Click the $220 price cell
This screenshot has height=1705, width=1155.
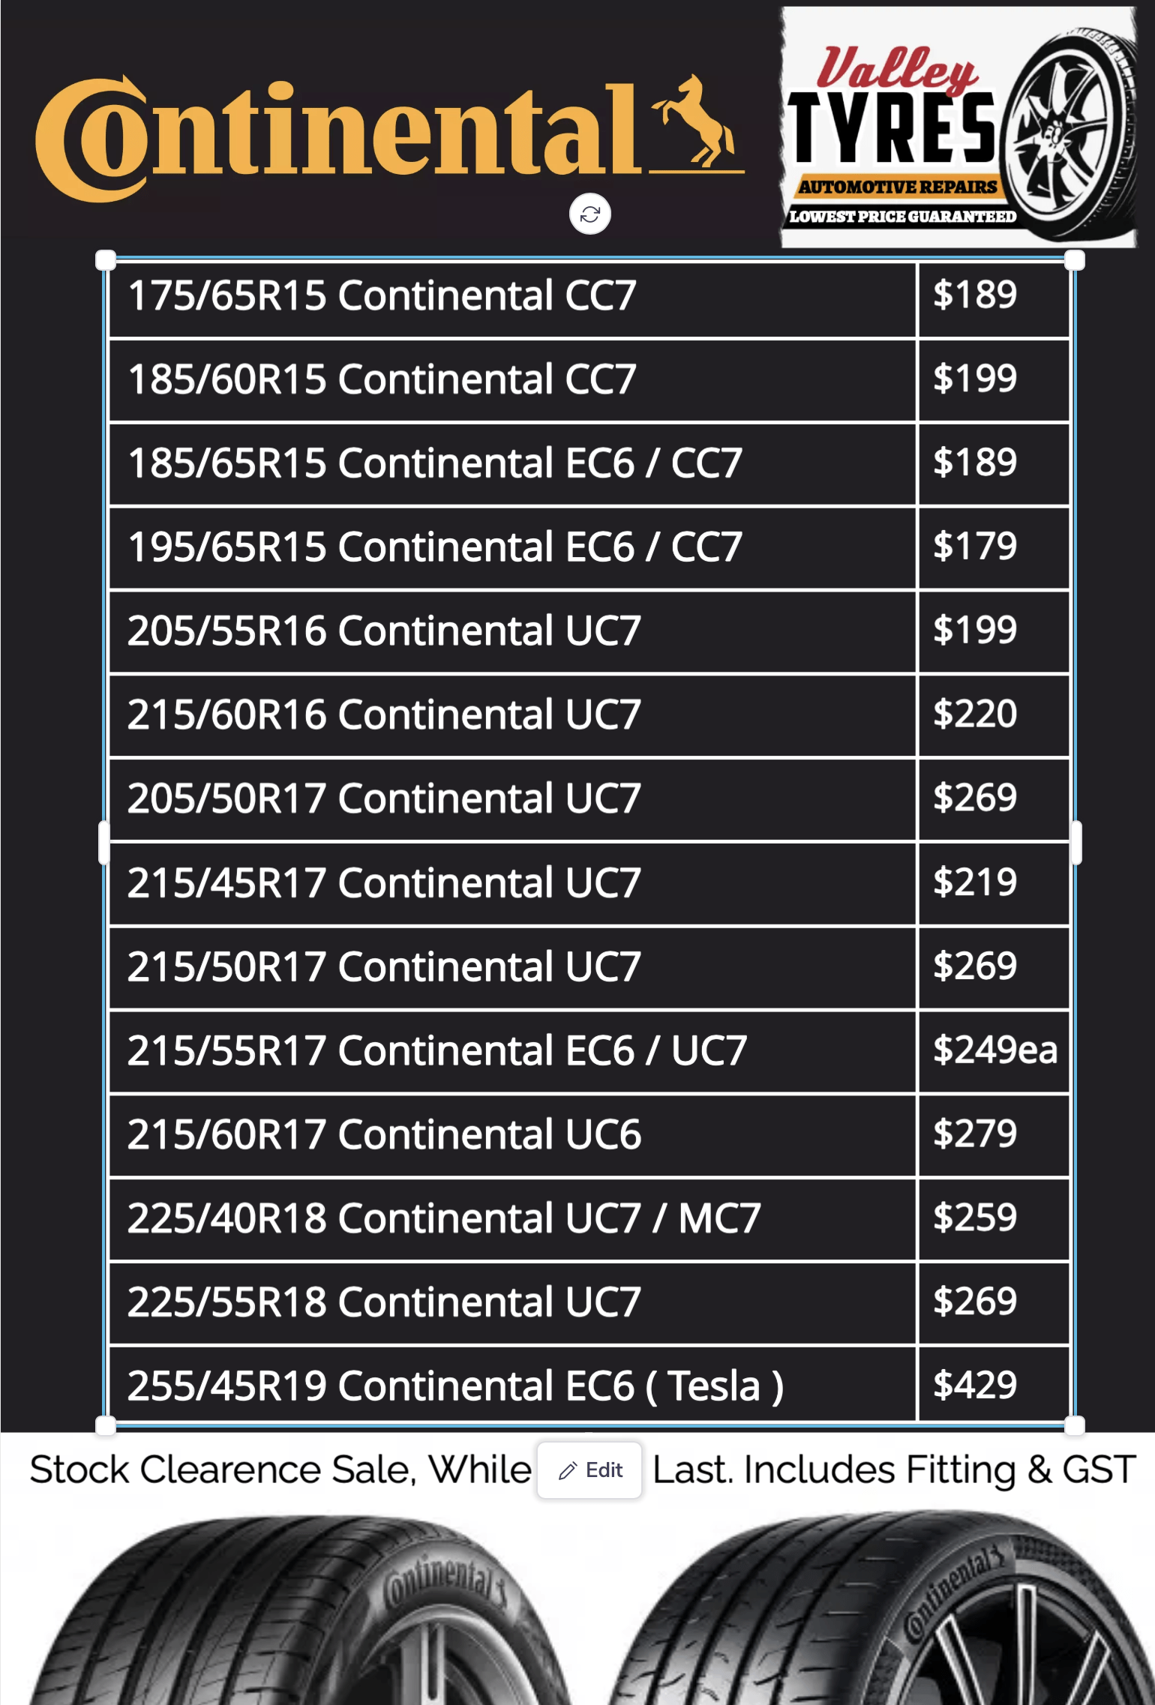[x=994, y=715]
